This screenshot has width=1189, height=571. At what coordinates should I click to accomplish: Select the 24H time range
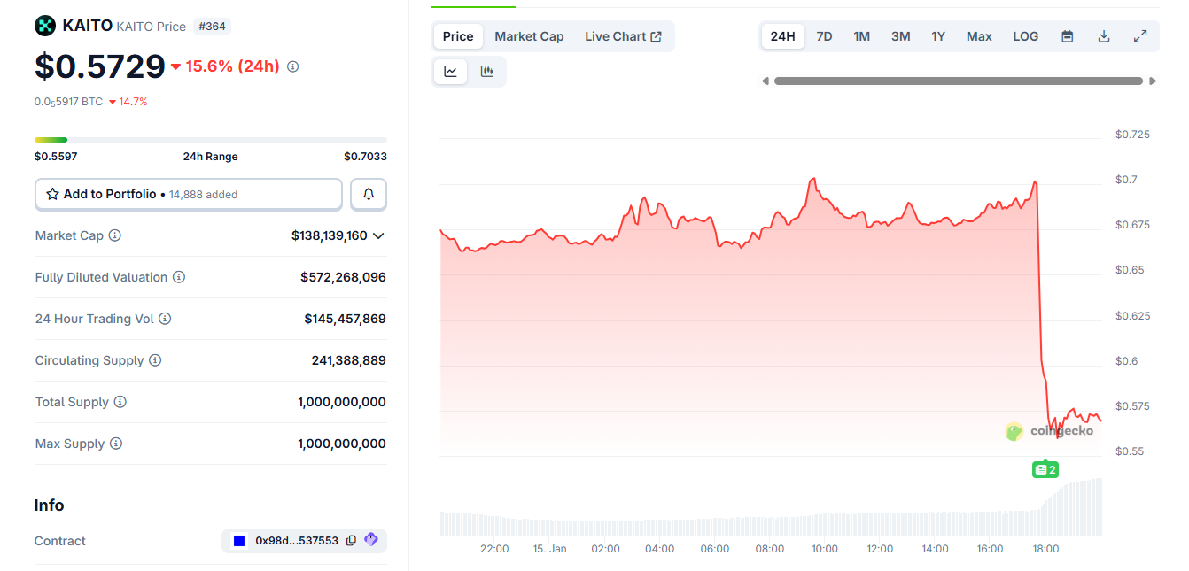click(x=782, y=36)
